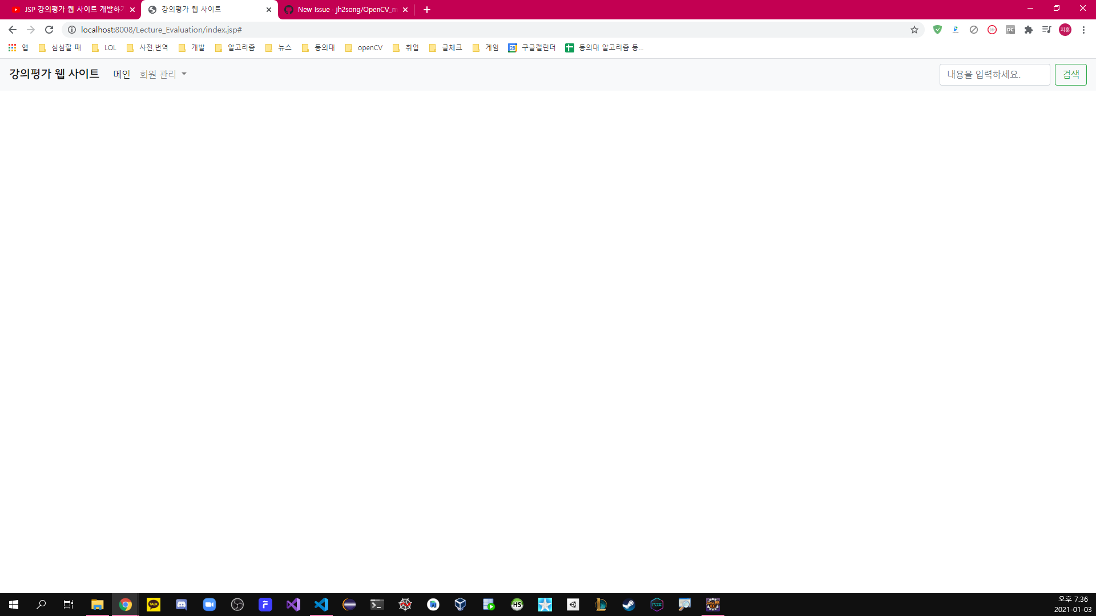Open Chrome's three-dot menu
Viewport: 1096px width, 616px height.
[x=1083, y=30]
